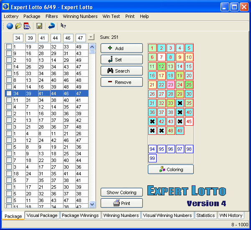Activate the context help pointer icon

[x=63, y=26]
